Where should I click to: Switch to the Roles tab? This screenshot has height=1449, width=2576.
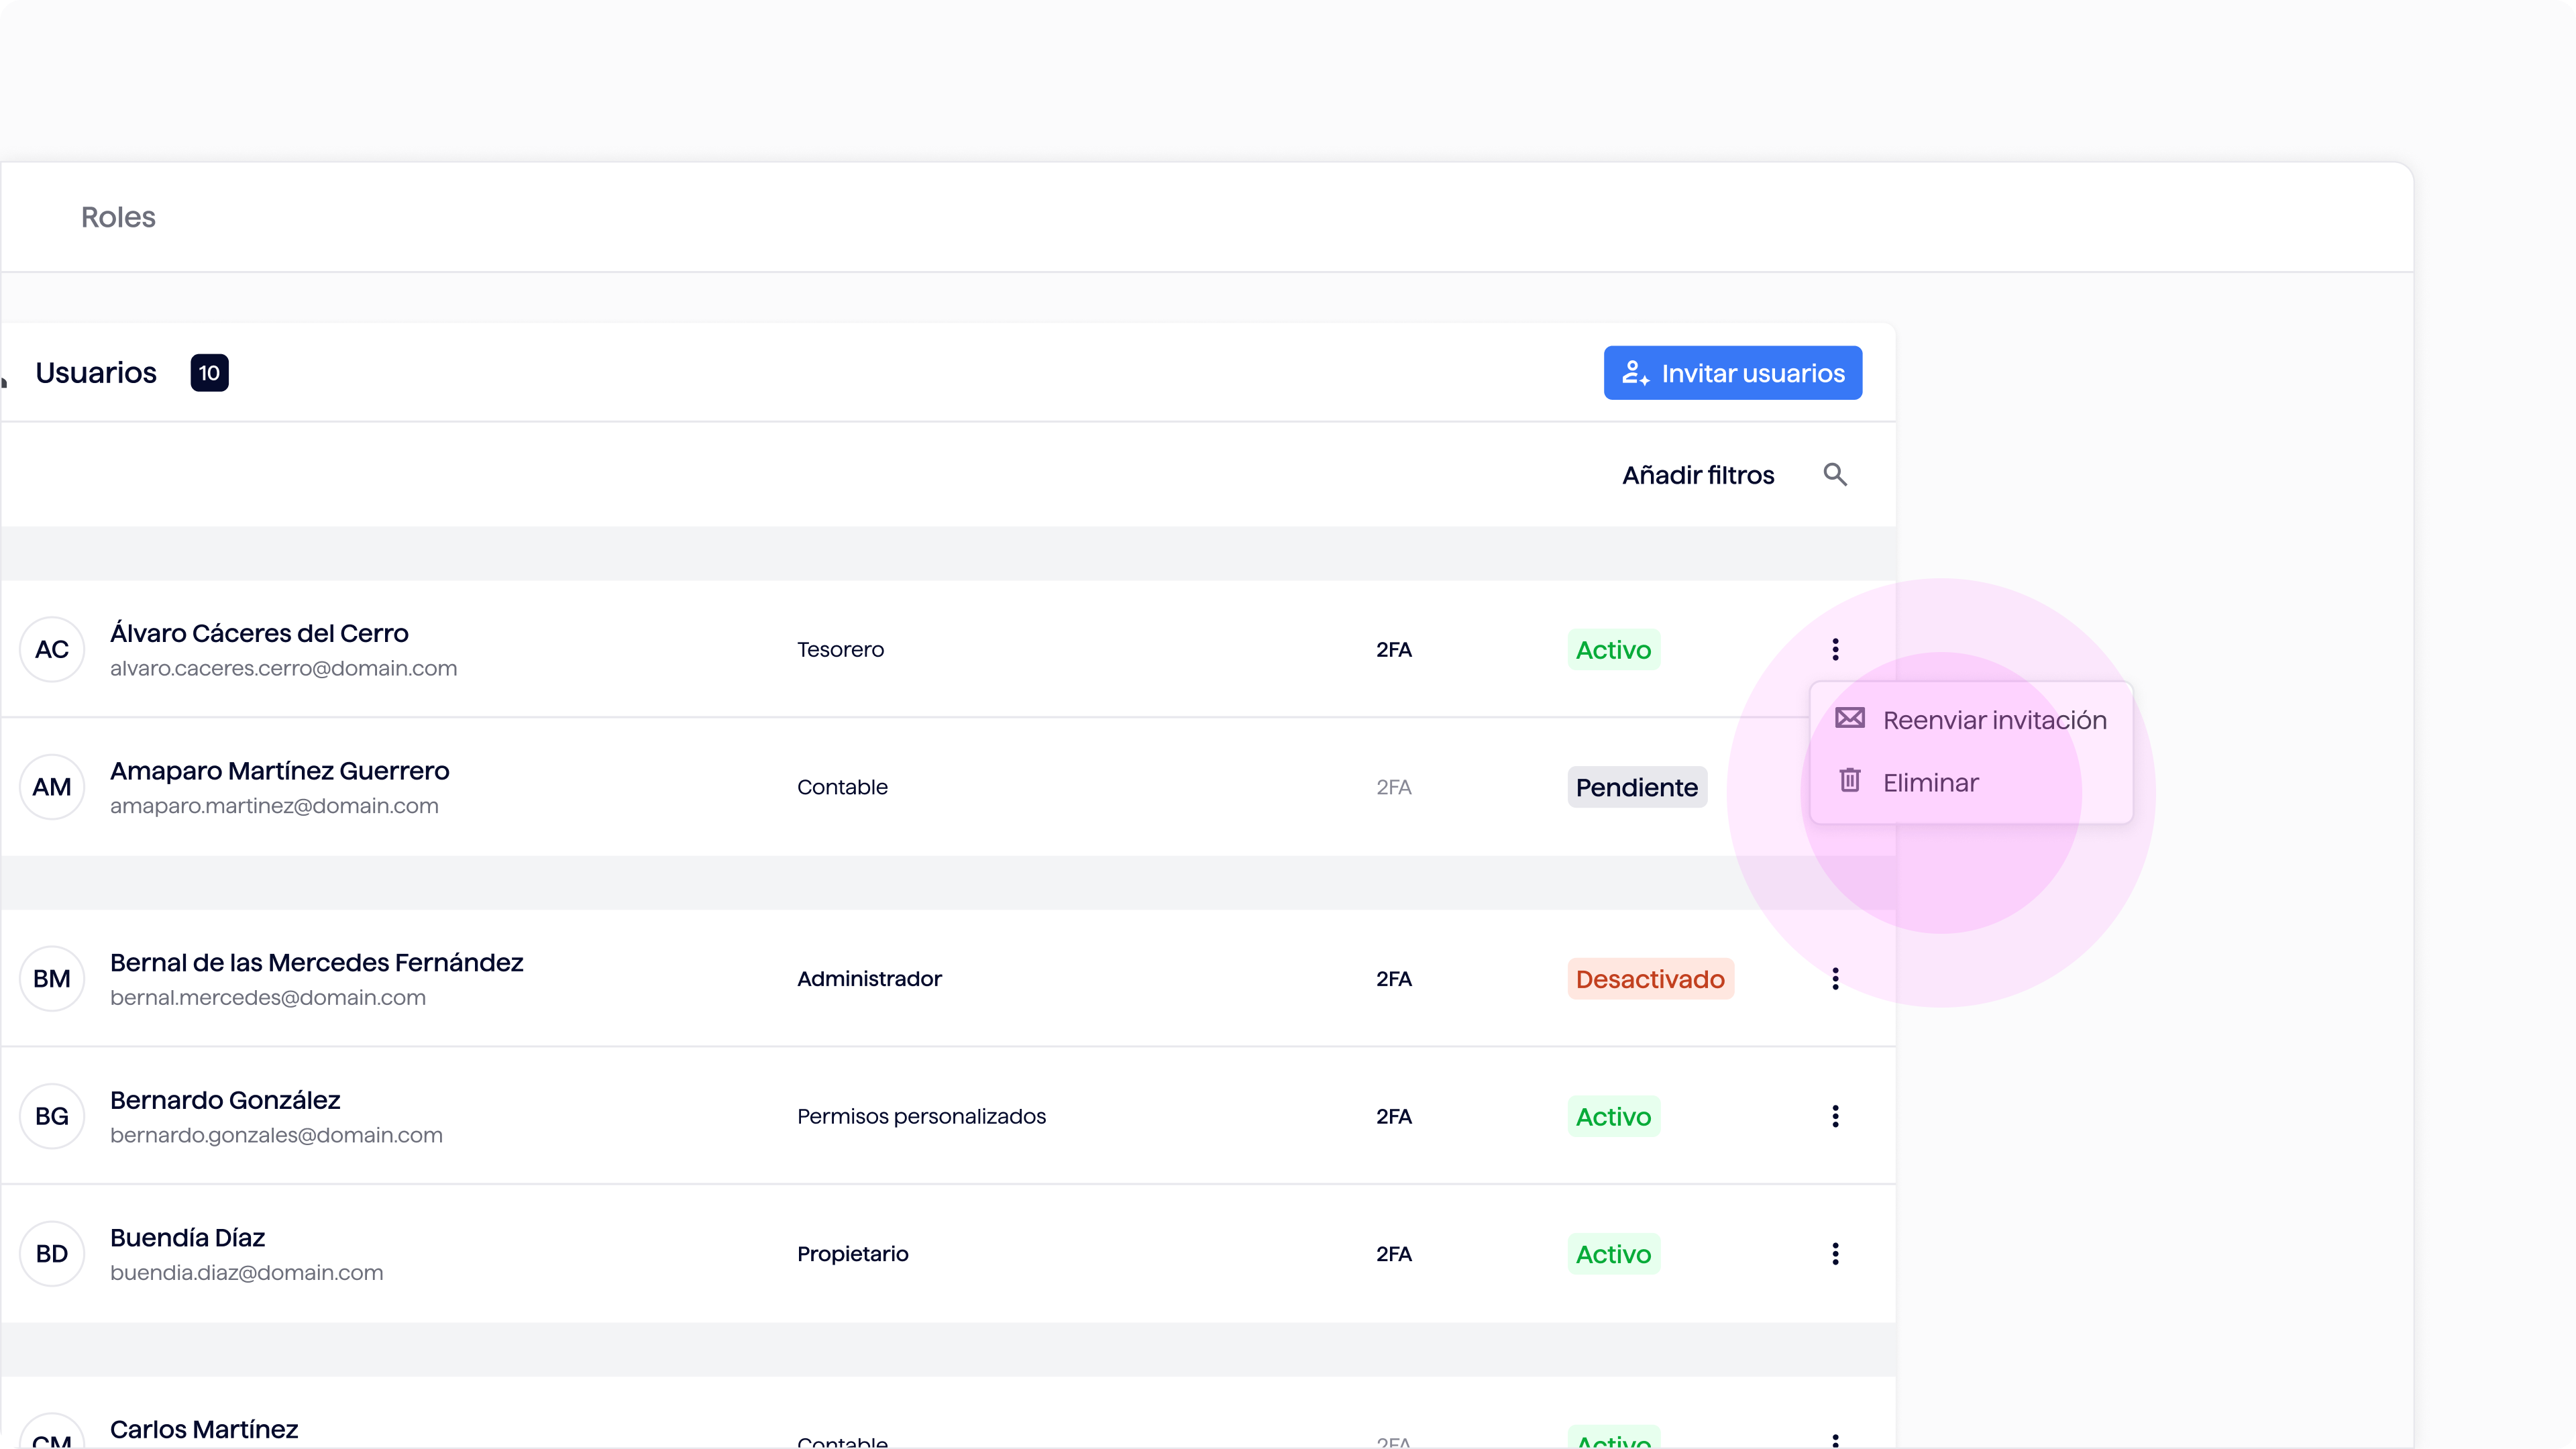coord(118,217)
